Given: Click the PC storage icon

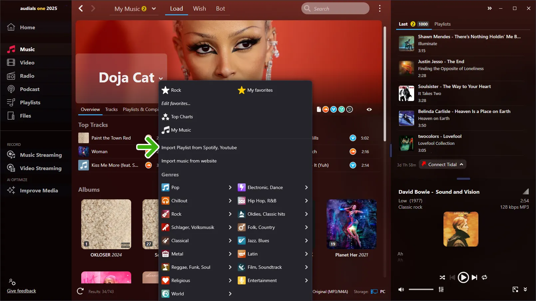Looking at the screenshot, I should tap(374, 291).
